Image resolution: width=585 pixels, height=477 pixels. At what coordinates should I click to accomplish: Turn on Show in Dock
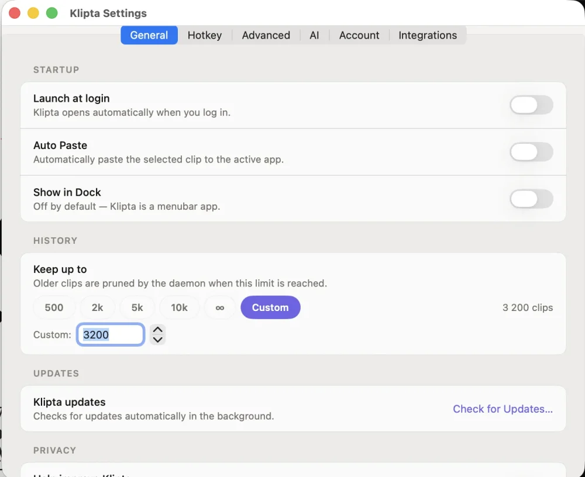(x=531, y=199)
